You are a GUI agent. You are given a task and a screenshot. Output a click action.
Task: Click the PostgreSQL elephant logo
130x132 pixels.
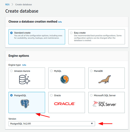pyautogui.click(x=25, y=104)
